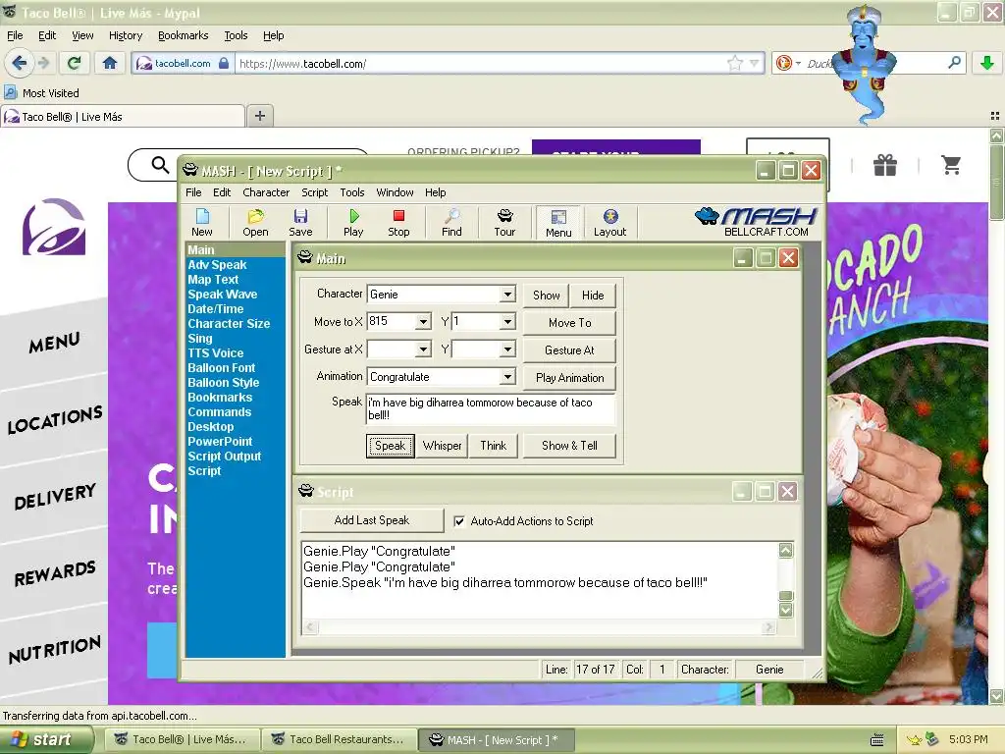Select TTS Voice in the sidebar list
This screenshot has width=1005, height=754.
(x=215, y=353)
